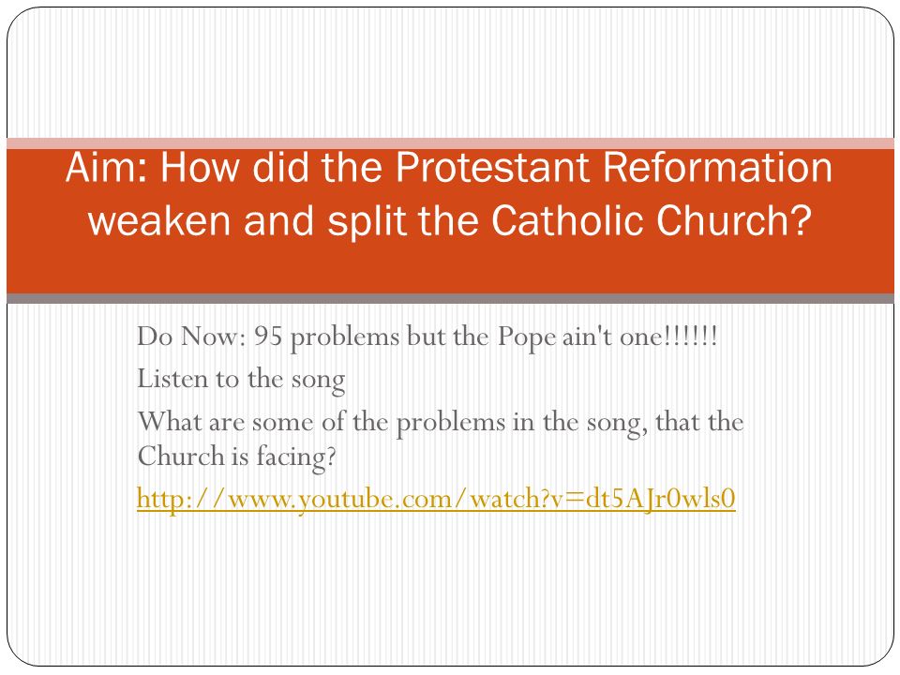Click "problems" in the question line
The width and height of the screenshot is (900, 675).
(x=451, y=424)
